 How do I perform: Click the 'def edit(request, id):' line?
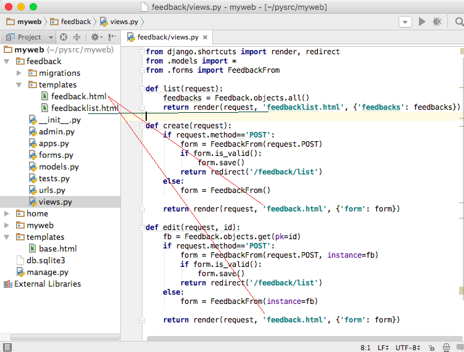tap(193, 227)
